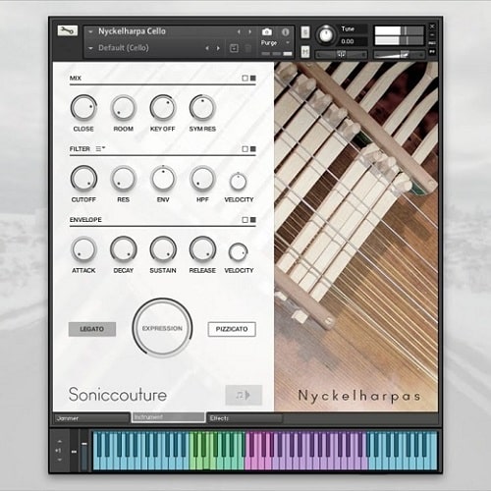
Task: Go to previous instrument arrow beside Nyckelharpa Cello
Action: coord(239,31)
